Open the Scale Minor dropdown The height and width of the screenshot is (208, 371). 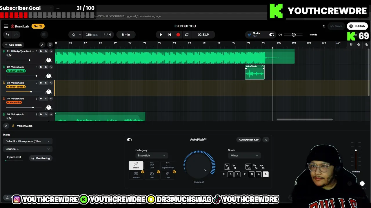click(x=244, y=155)
